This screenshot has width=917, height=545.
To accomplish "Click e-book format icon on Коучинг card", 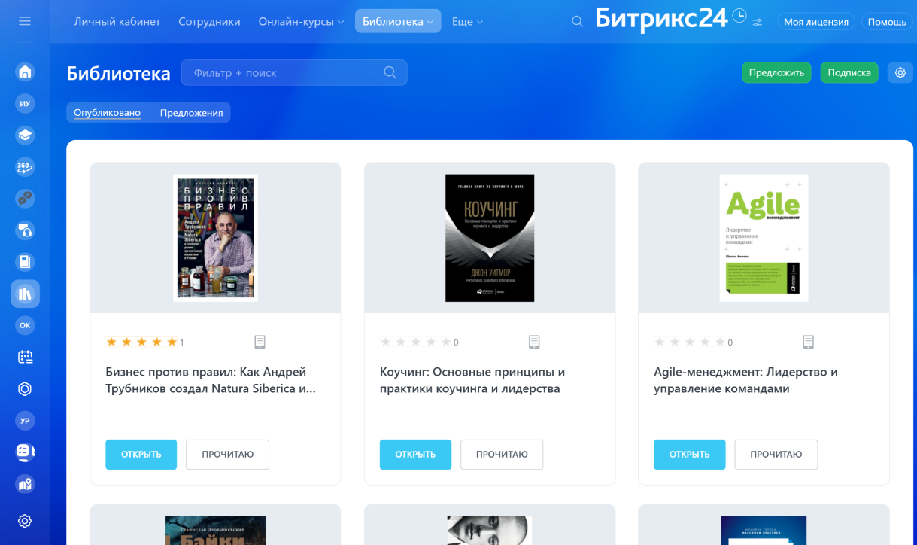I will [x=534, y=342].
